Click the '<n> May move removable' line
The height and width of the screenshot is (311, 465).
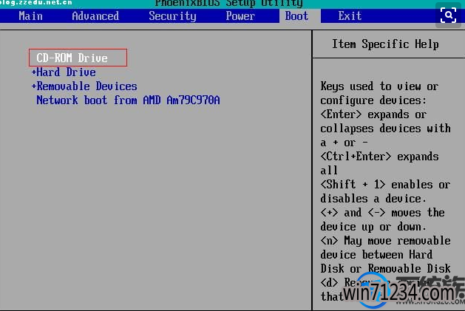pyautogui.click(x=385, y=240)
